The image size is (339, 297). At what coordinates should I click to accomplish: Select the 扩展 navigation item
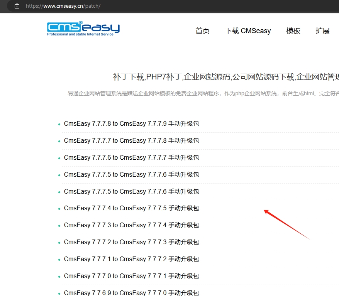click(322, 31)
